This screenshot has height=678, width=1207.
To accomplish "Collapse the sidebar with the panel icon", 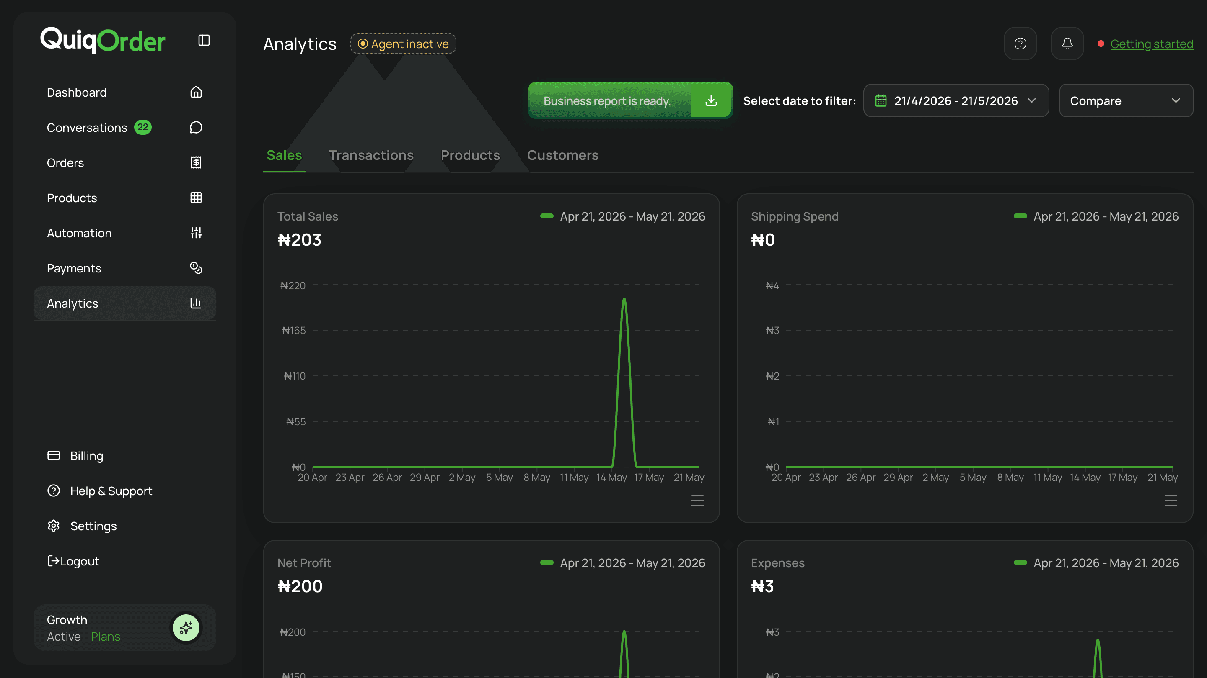I will [x=204, y=40].
